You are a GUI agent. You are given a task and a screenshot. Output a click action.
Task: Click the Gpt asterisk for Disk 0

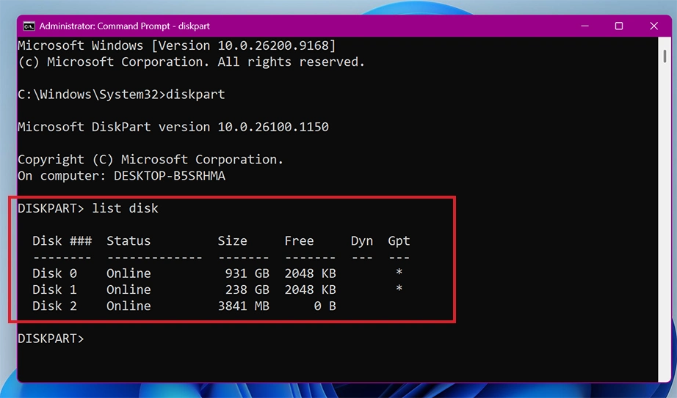tap(399, 272)
